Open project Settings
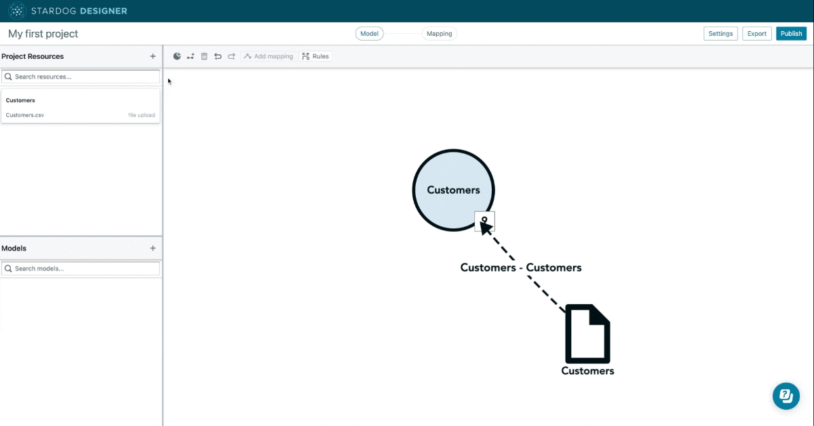Screen dimensions: 814x426 click(x=720, y=34)
